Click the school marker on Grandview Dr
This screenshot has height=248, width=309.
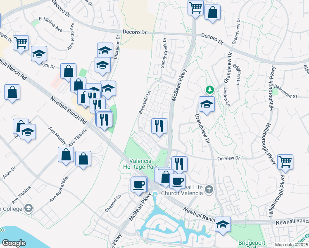click(207, 104)
